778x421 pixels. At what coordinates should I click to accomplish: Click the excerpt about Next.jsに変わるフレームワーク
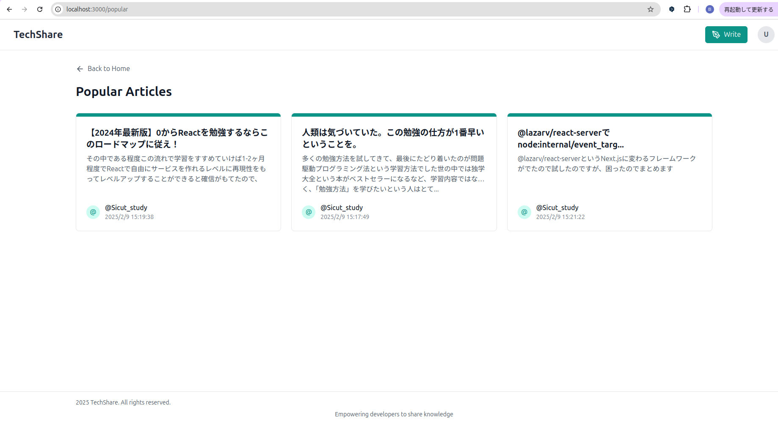tap(607, 164)
